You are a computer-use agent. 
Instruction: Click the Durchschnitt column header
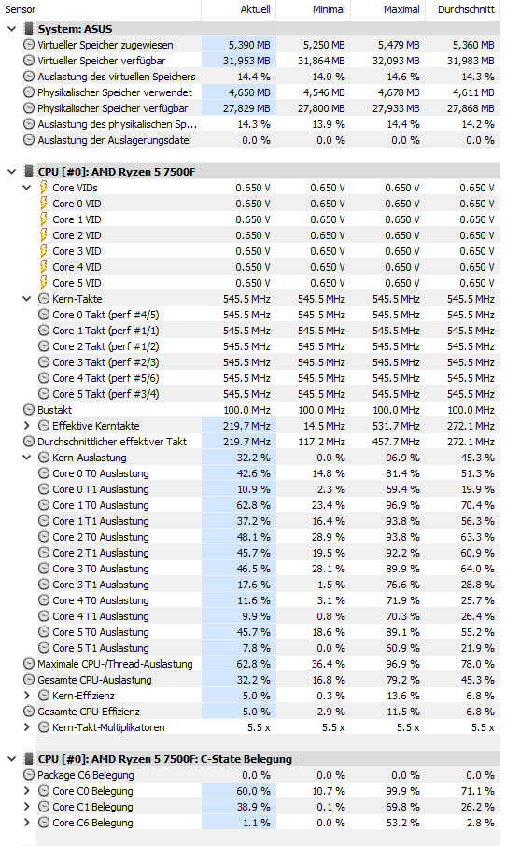(466, 9)
